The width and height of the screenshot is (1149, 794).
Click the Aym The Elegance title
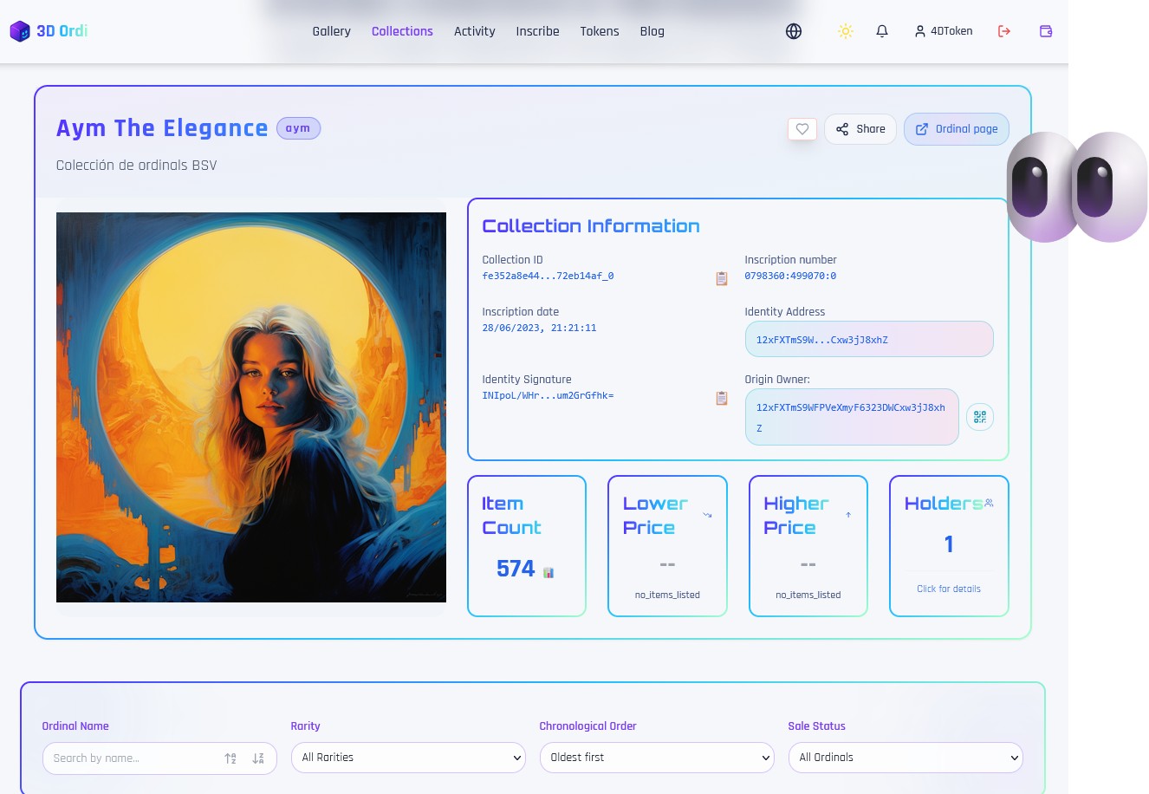(x=162, y=128)
